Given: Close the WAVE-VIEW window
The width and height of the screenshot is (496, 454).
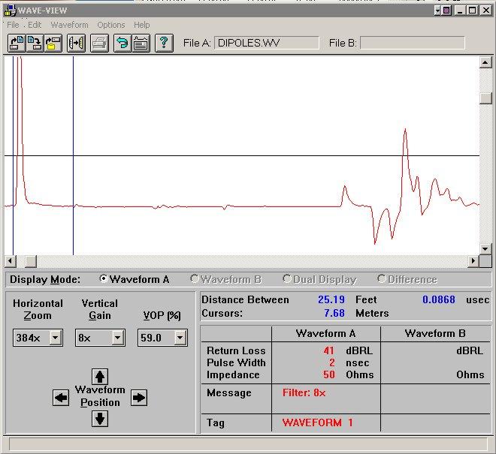Looking at the screenshot, I should pyautogui.click(x=485, y=11).
